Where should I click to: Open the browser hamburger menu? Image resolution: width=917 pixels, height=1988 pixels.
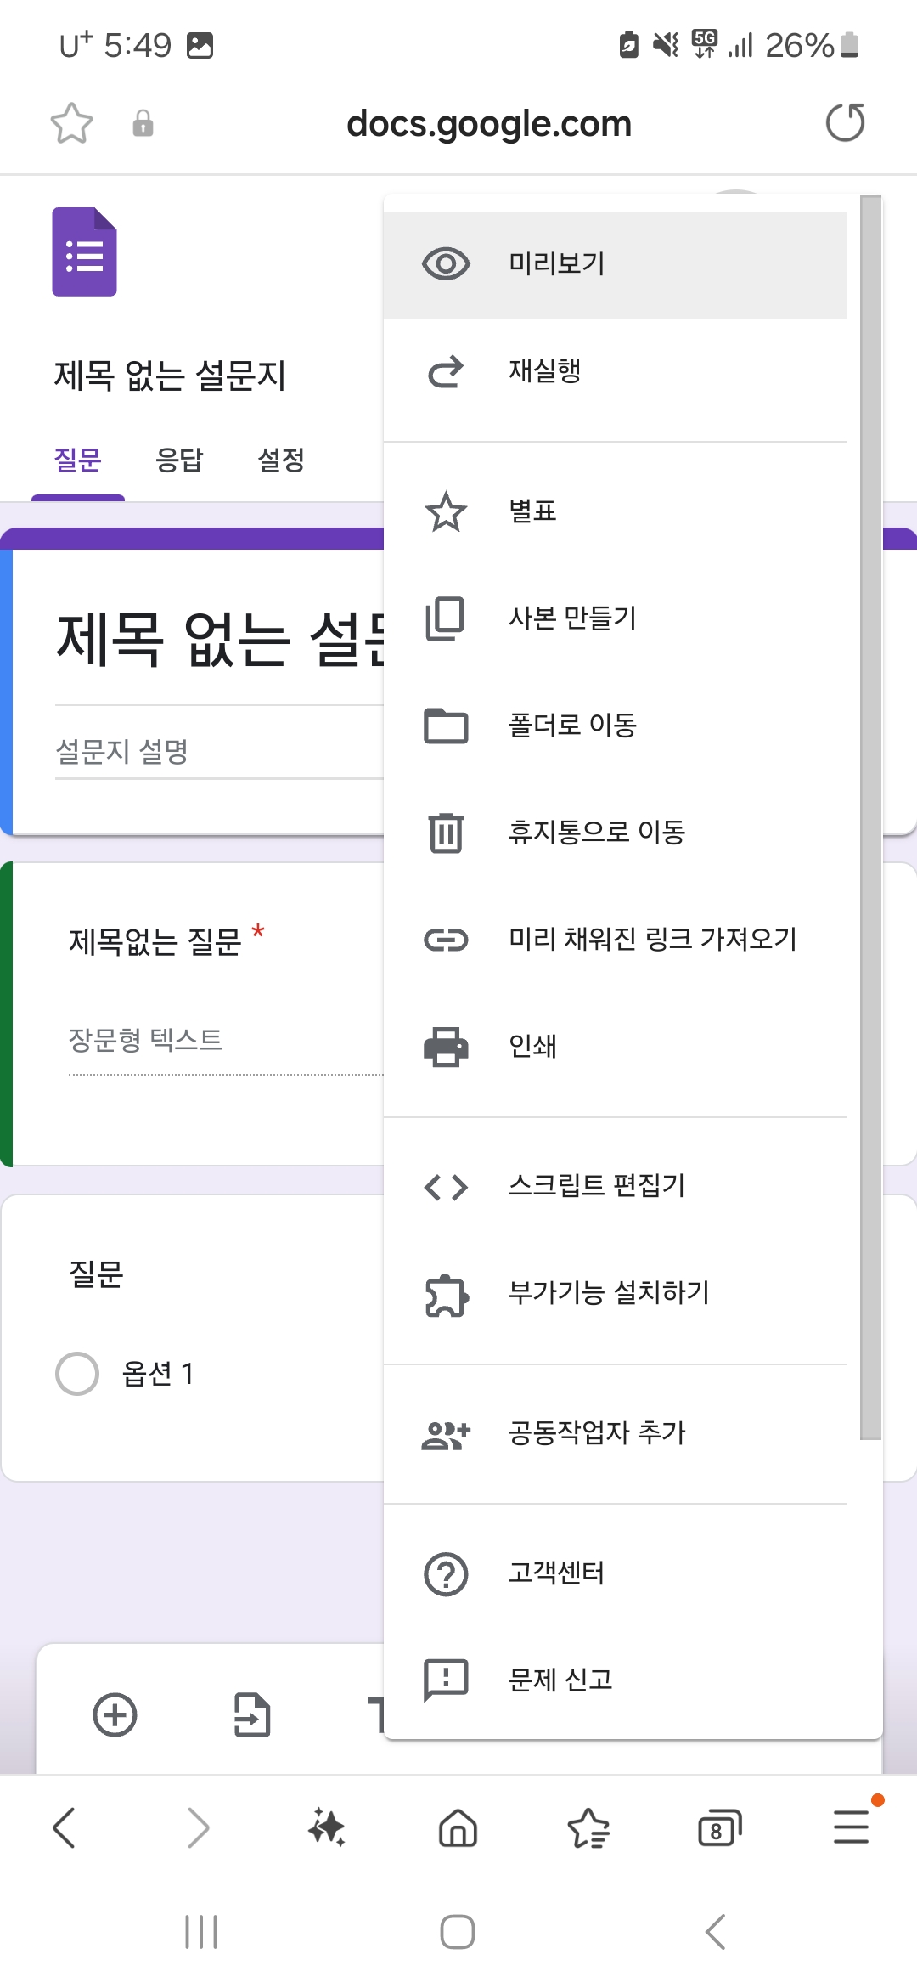[851, 1827]
